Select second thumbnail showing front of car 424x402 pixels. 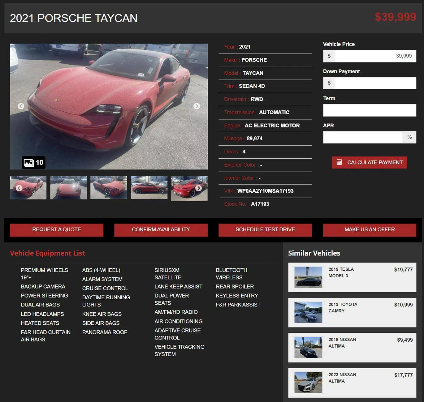coord(68,188)
